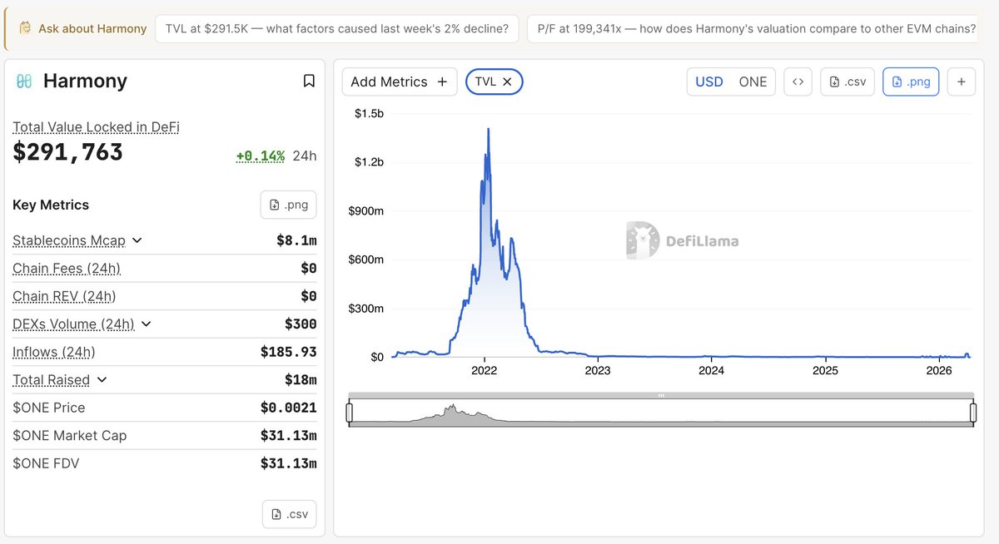Open the Add Metrics menu
The image size is (999, 544).
coord(399,82)
